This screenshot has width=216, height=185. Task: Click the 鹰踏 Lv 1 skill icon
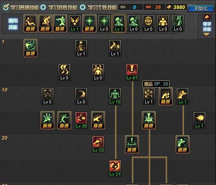pos(149,96)
